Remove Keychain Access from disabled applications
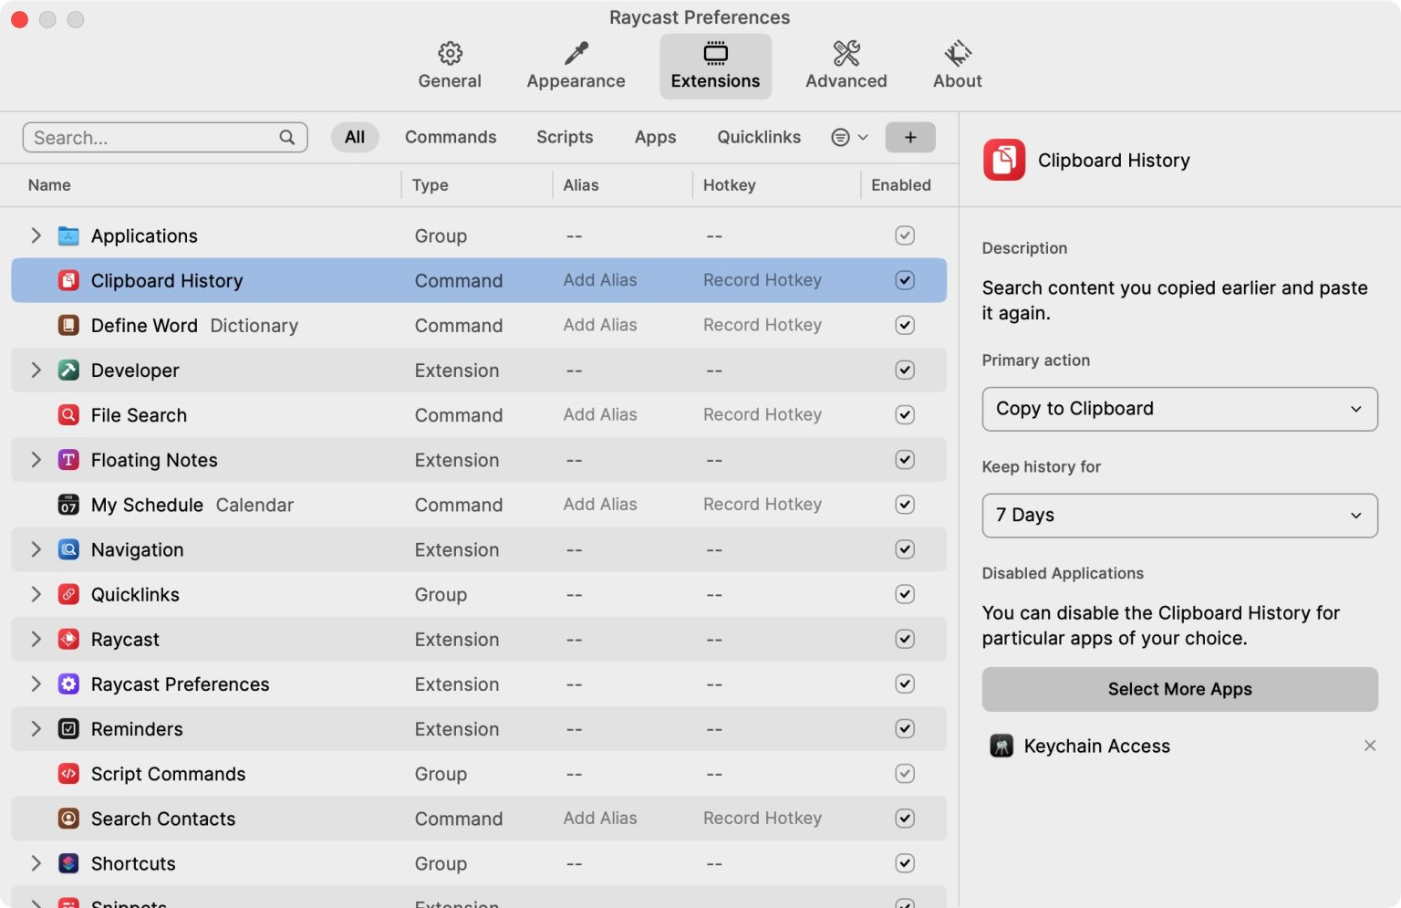The height and width of the screenshot is (908, 1401). 1369,746
